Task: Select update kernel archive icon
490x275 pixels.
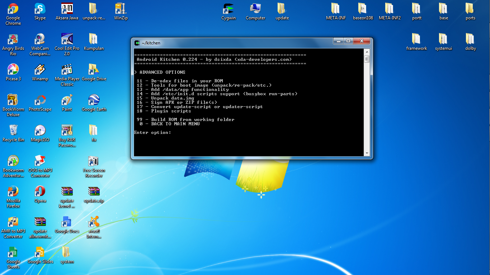Action: [67, 197]
